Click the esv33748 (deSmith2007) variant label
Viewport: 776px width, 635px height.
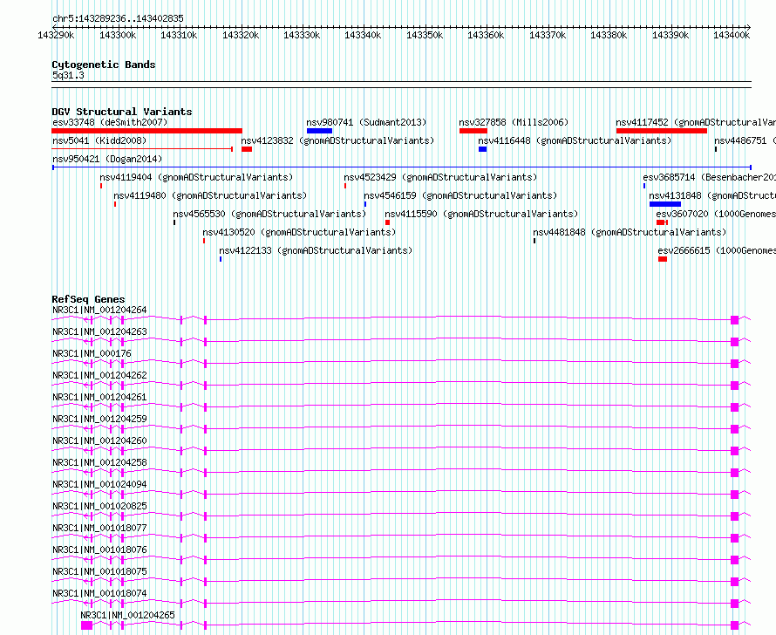click(110, 122)
